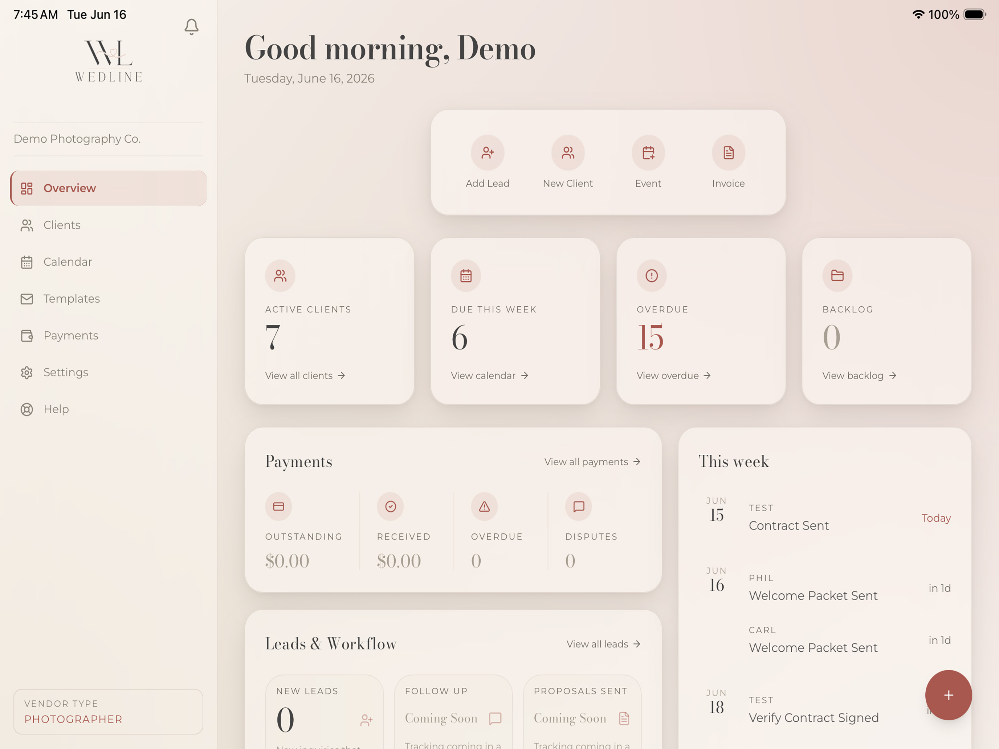Click the 7:45 AM clock
Image resolution: width=999 pixels, height=749 pixels.
(x=36, y=15)
